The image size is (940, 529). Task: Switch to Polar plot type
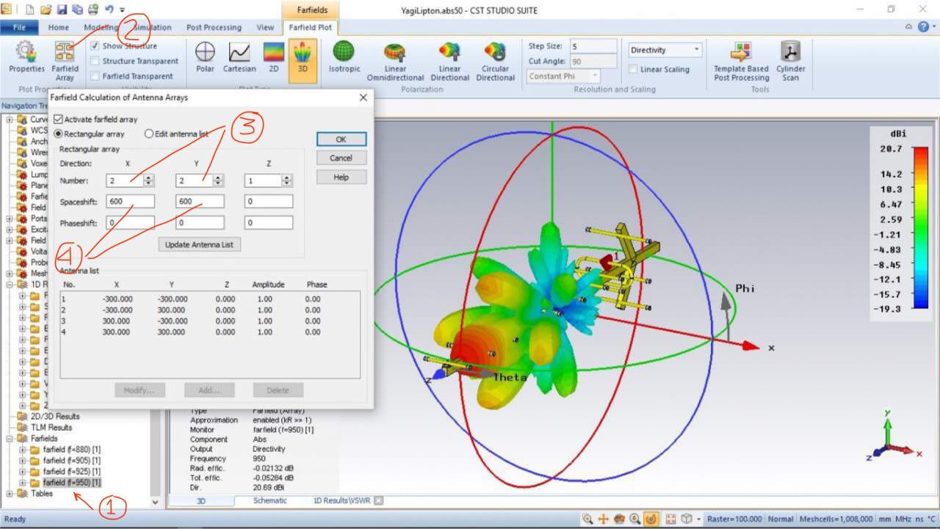point(205,57)
